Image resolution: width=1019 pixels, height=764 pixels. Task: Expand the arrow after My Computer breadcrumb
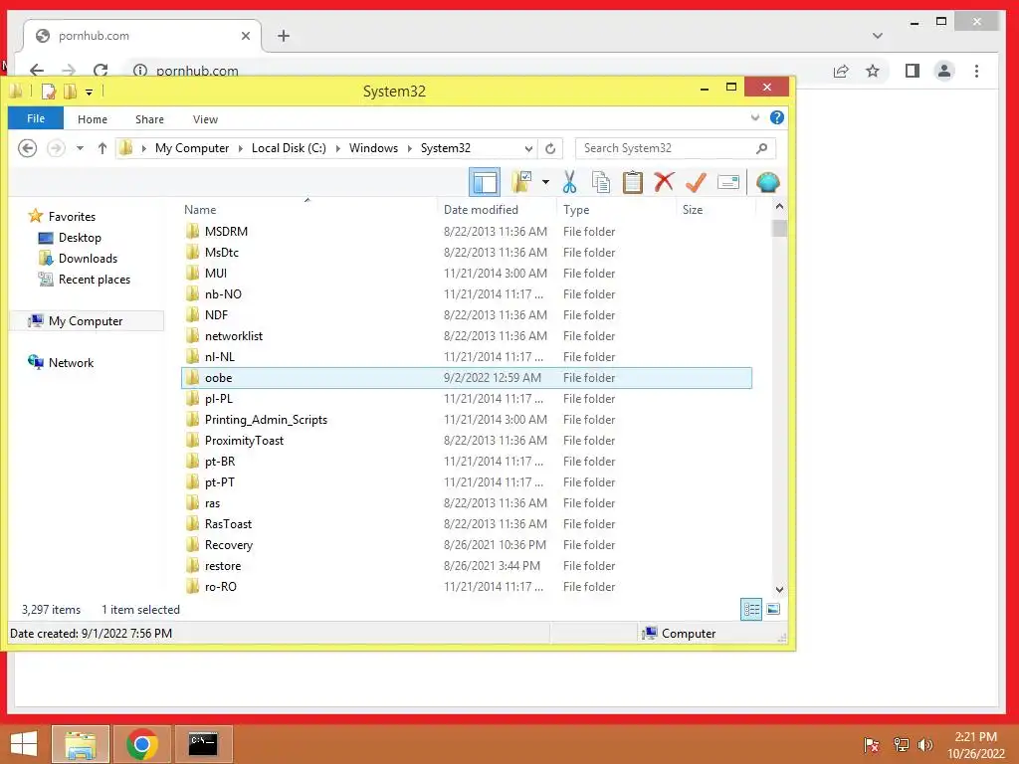point(241,148)
